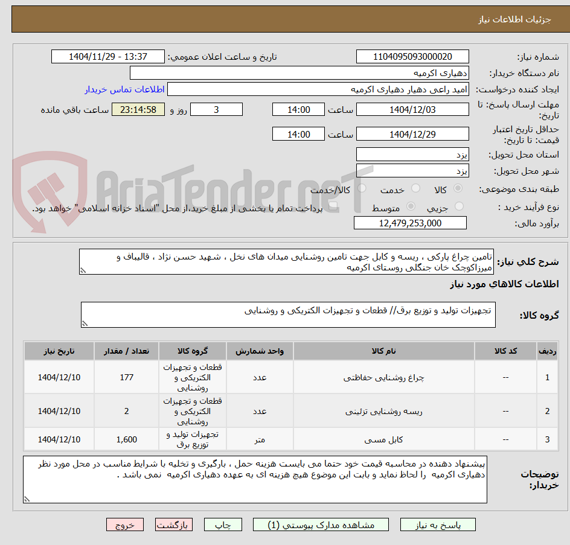Image resolution: width=570 pixels, height=545 pixels.
Task: Click the چراغ روشنایی حفاظتی item name
Action: 383,378
